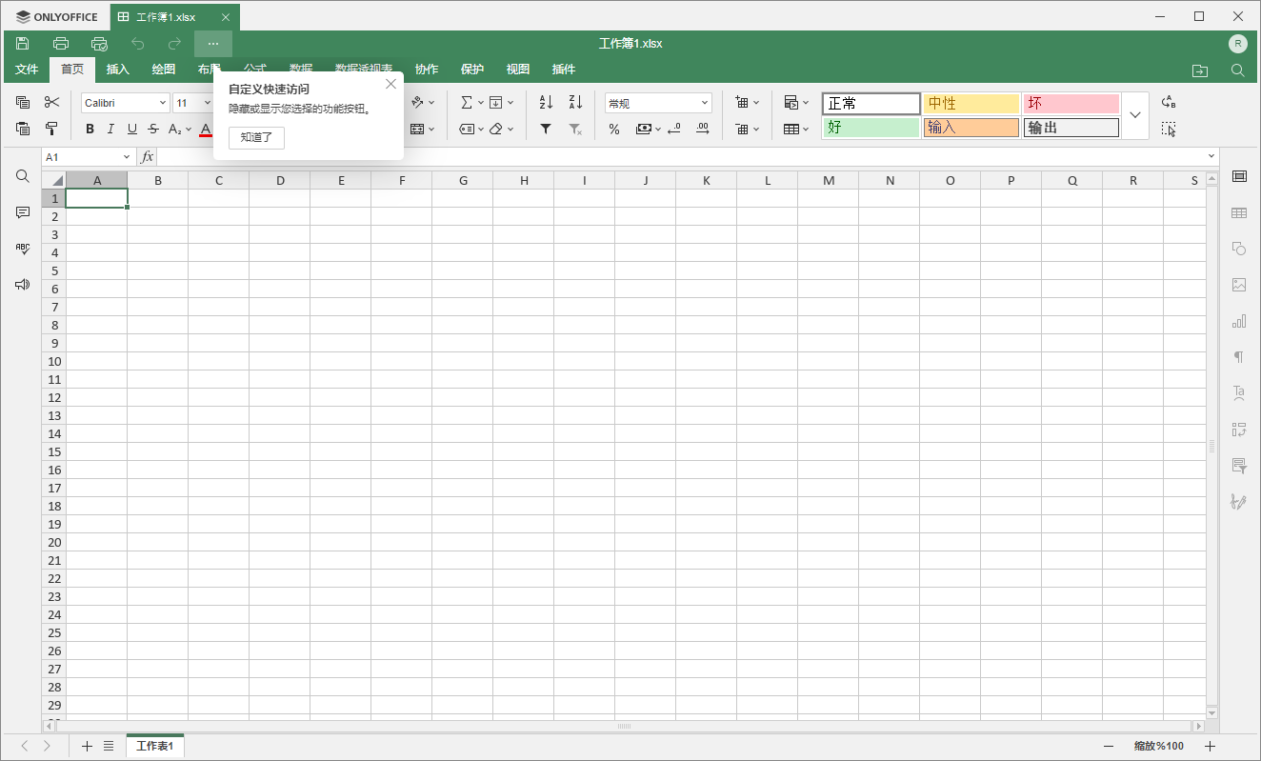The height and width of the screenshot is (761, 1261).
Task: Sort descending with the Z-A icon
Action: point(575,103)
